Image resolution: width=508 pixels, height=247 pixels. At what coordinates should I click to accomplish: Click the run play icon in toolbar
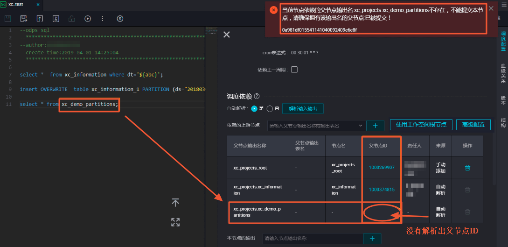click(x=88, y=19)
